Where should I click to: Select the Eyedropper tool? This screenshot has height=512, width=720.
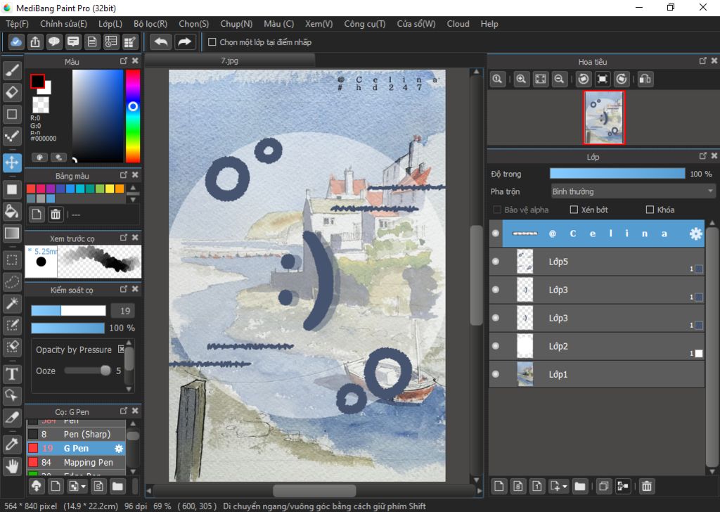(12, 444)
